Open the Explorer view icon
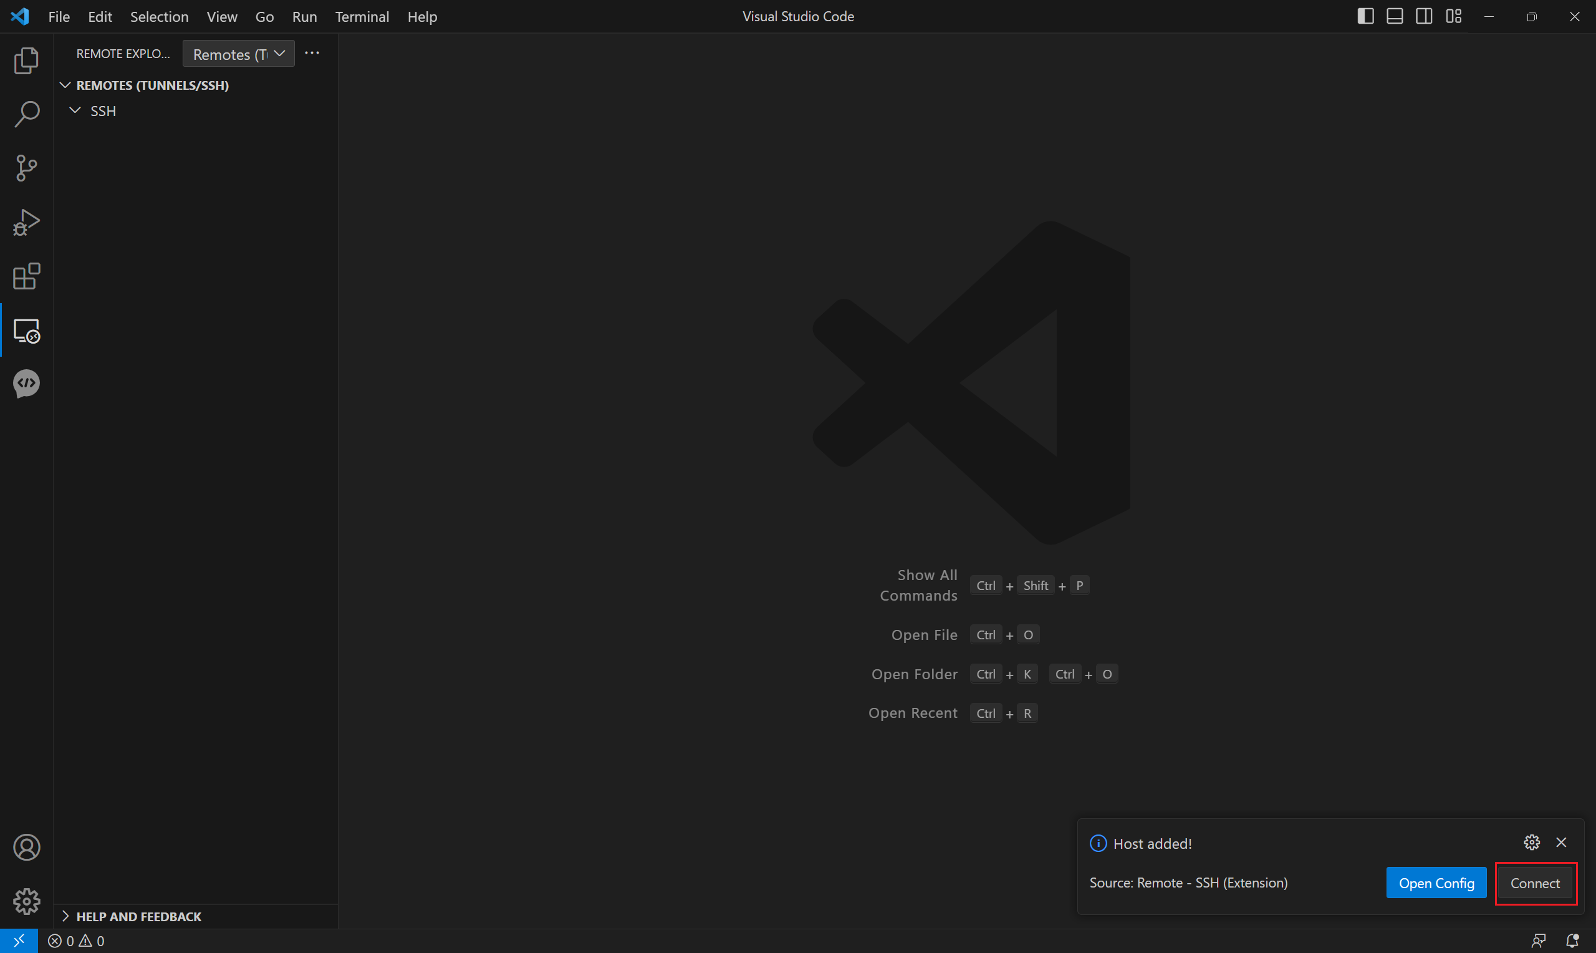 (26, 60)
